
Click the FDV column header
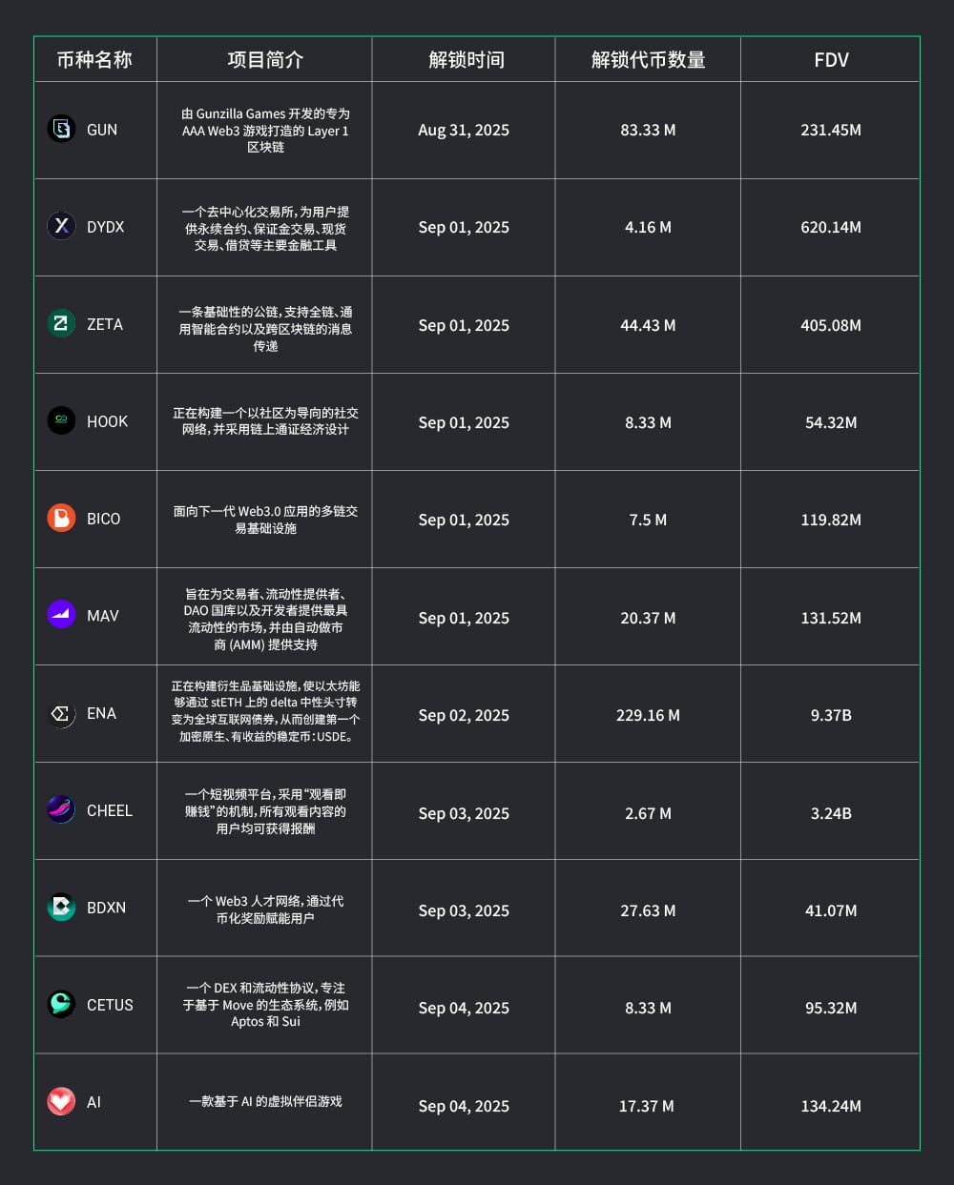pos(831,60)
